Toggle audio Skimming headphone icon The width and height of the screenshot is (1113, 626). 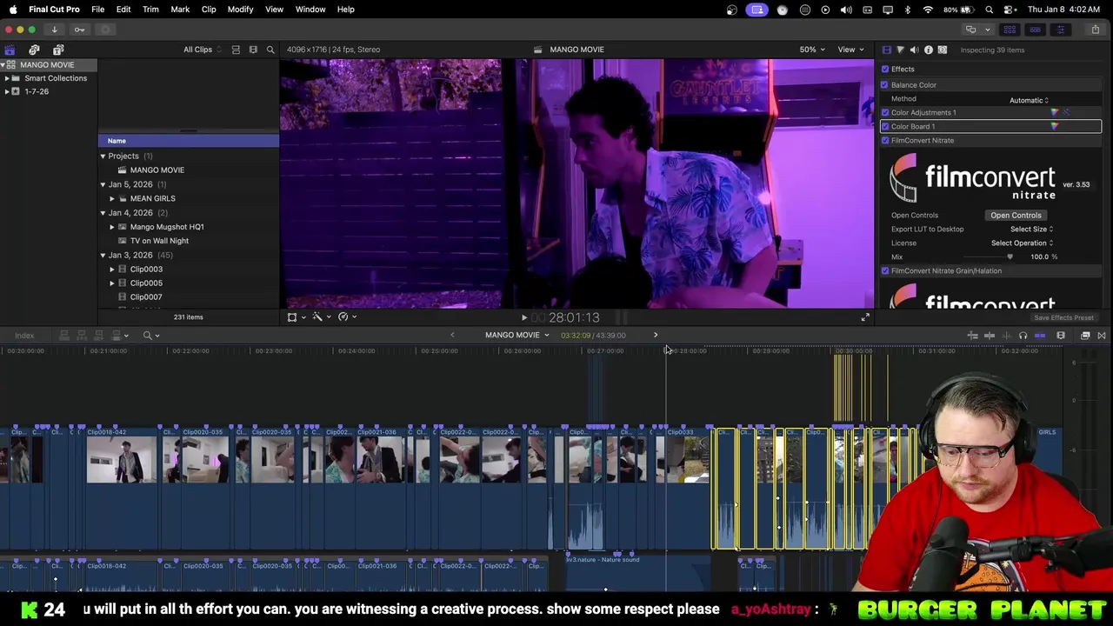pos(1023,336)
